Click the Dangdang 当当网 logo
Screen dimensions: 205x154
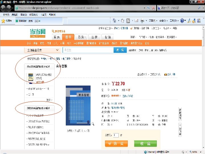(x=38, y=33)
